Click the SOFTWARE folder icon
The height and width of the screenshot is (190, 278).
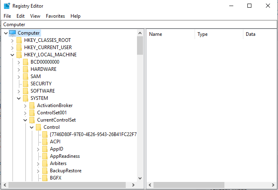[x=25, y=91]
